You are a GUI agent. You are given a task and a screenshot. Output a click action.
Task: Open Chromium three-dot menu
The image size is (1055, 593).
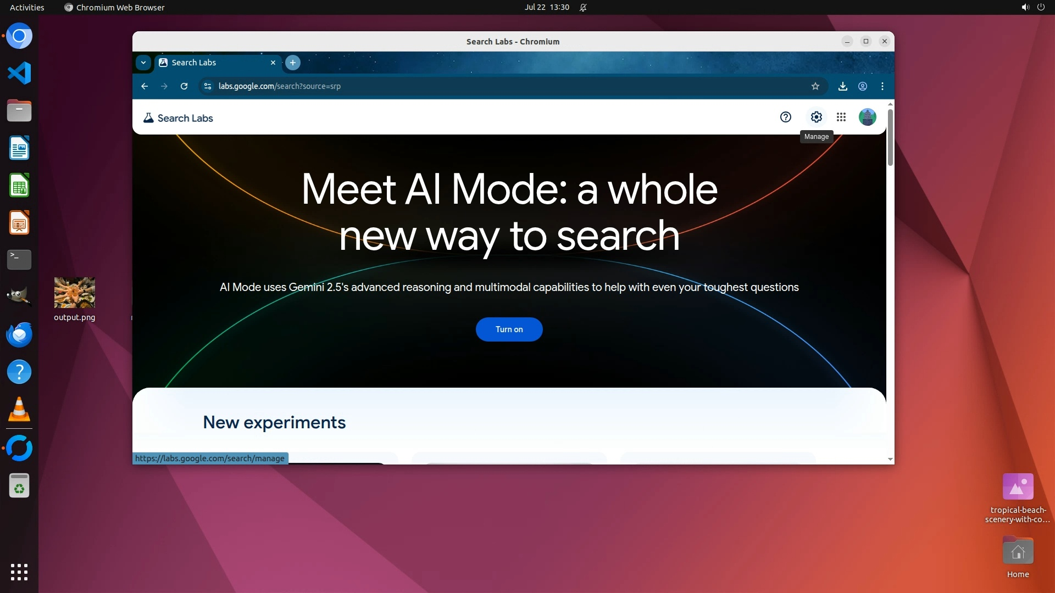click(x=882, y=86)
